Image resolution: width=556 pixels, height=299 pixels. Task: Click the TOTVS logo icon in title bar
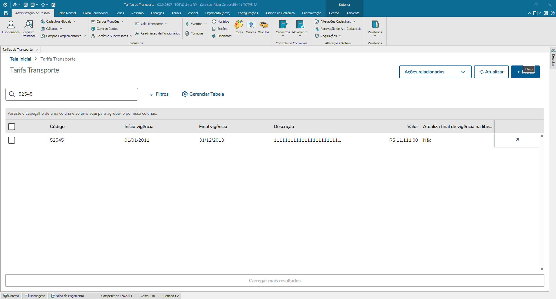tap(5, 5)
